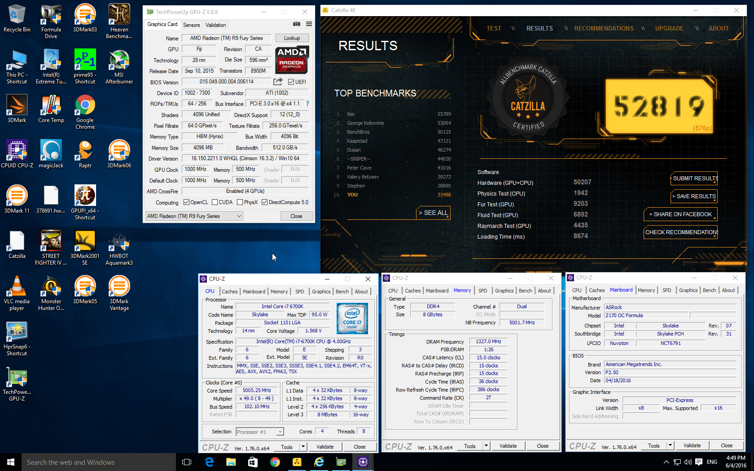Viewport: 754px width, 471px height.
Task: Click the BIOS export share icon in GPU-Z
Action: pos(278,82)
